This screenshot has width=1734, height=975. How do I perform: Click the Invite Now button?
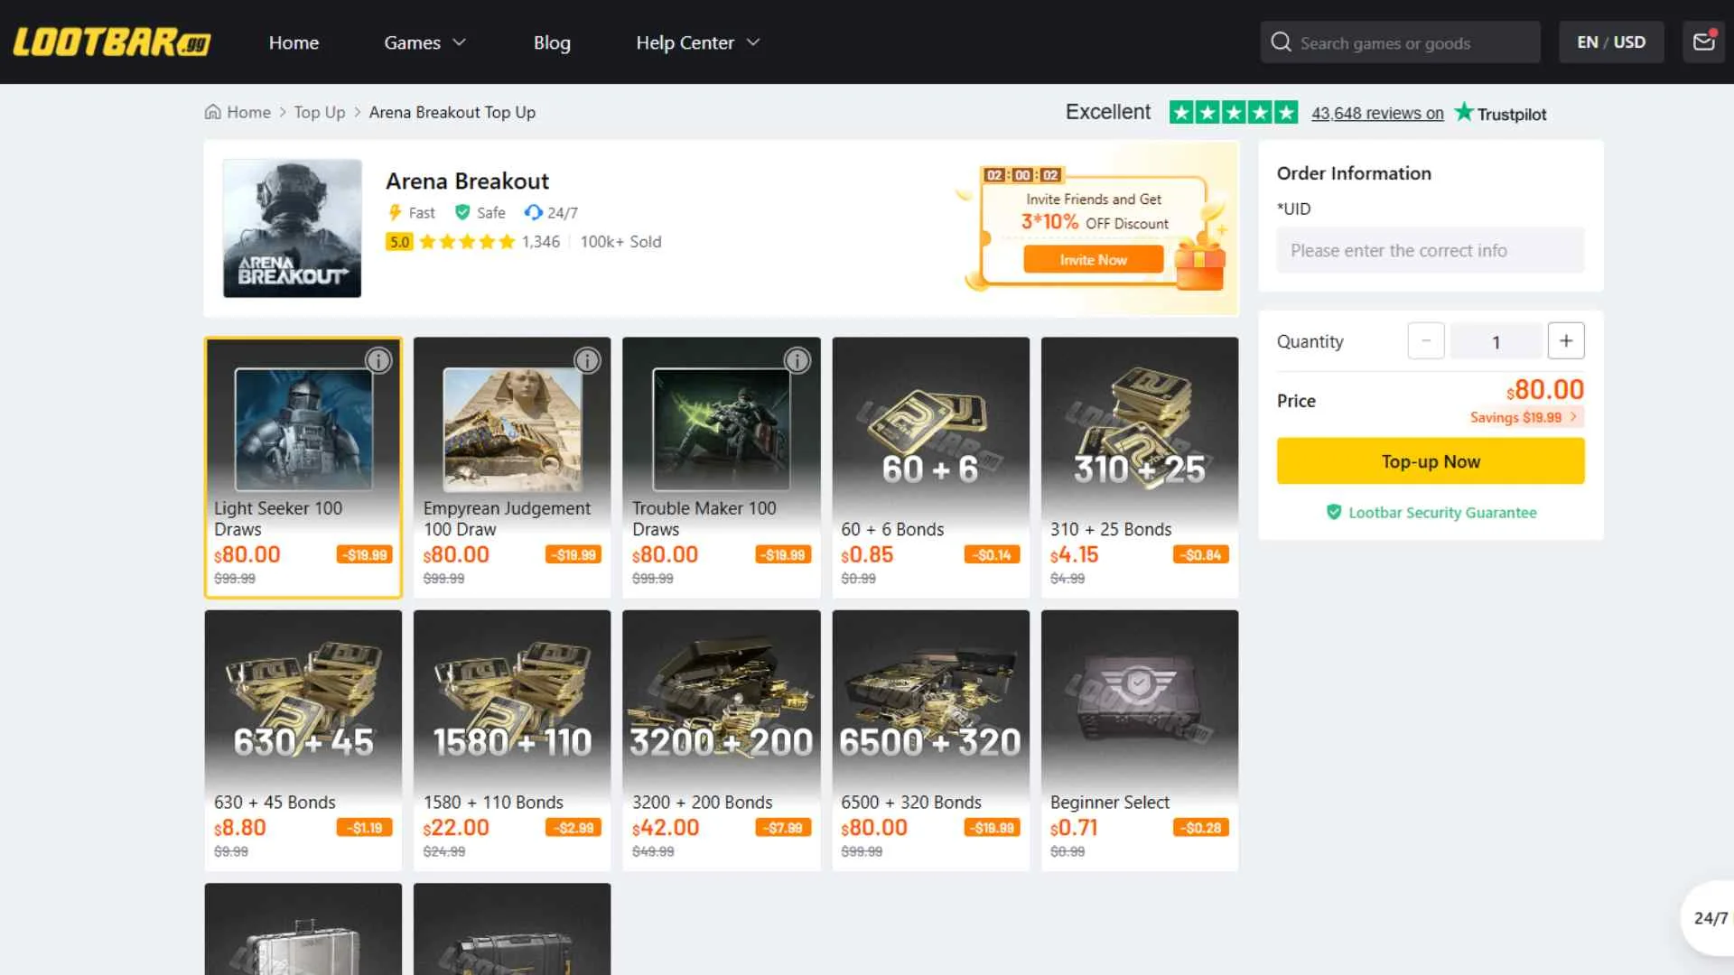(x=1093, y=260)
